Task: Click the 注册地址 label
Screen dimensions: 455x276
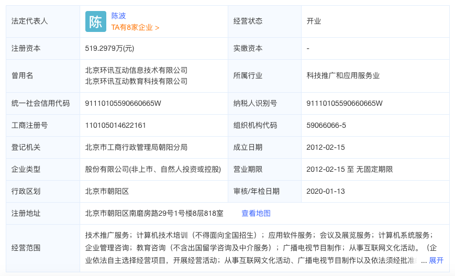Action: pyautogui.click(x=26, y=213)
